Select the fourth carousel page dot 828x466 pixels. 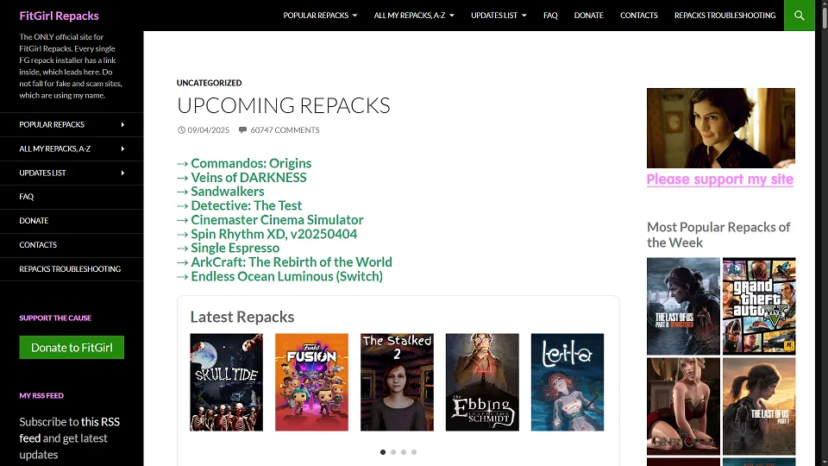coord(414,452)
